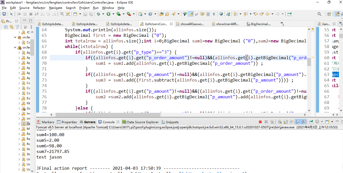The image size is (343, 173).
Task: Open the Run button dropdown arrow
Action: pyautogui.click(x=113, y=14)
